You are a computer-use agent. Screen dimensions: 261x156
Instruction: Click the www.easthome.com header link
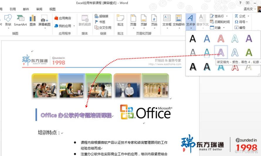(x=165, y=64)
